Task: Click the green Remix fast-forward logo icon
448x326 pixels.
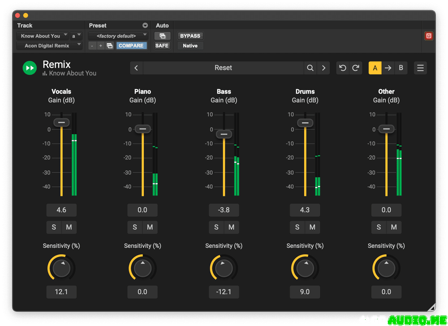Action: coord(30,68)
